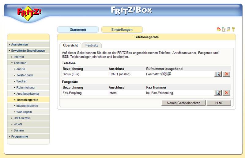Click the home icon in the top right
The height and width of the screenshot is (158, 245).
pos(218,30)
